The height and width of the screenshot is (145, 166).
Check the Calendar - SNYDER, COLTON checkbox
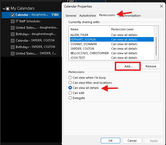[13, 41]
